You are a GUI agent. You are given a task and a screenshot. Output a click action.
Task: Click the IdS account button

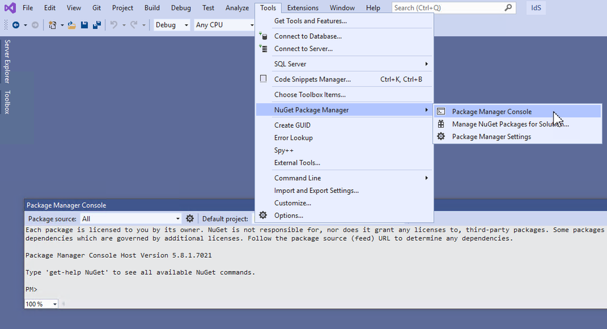tap(536, 8)
